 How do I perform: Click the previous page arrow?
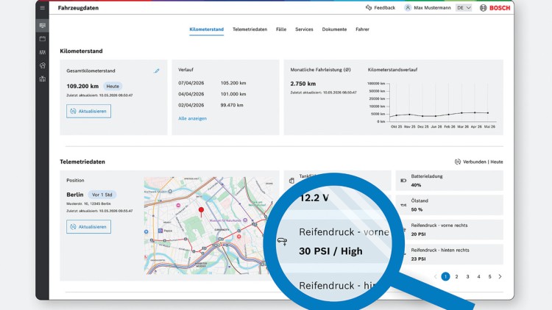coord(436,277)
